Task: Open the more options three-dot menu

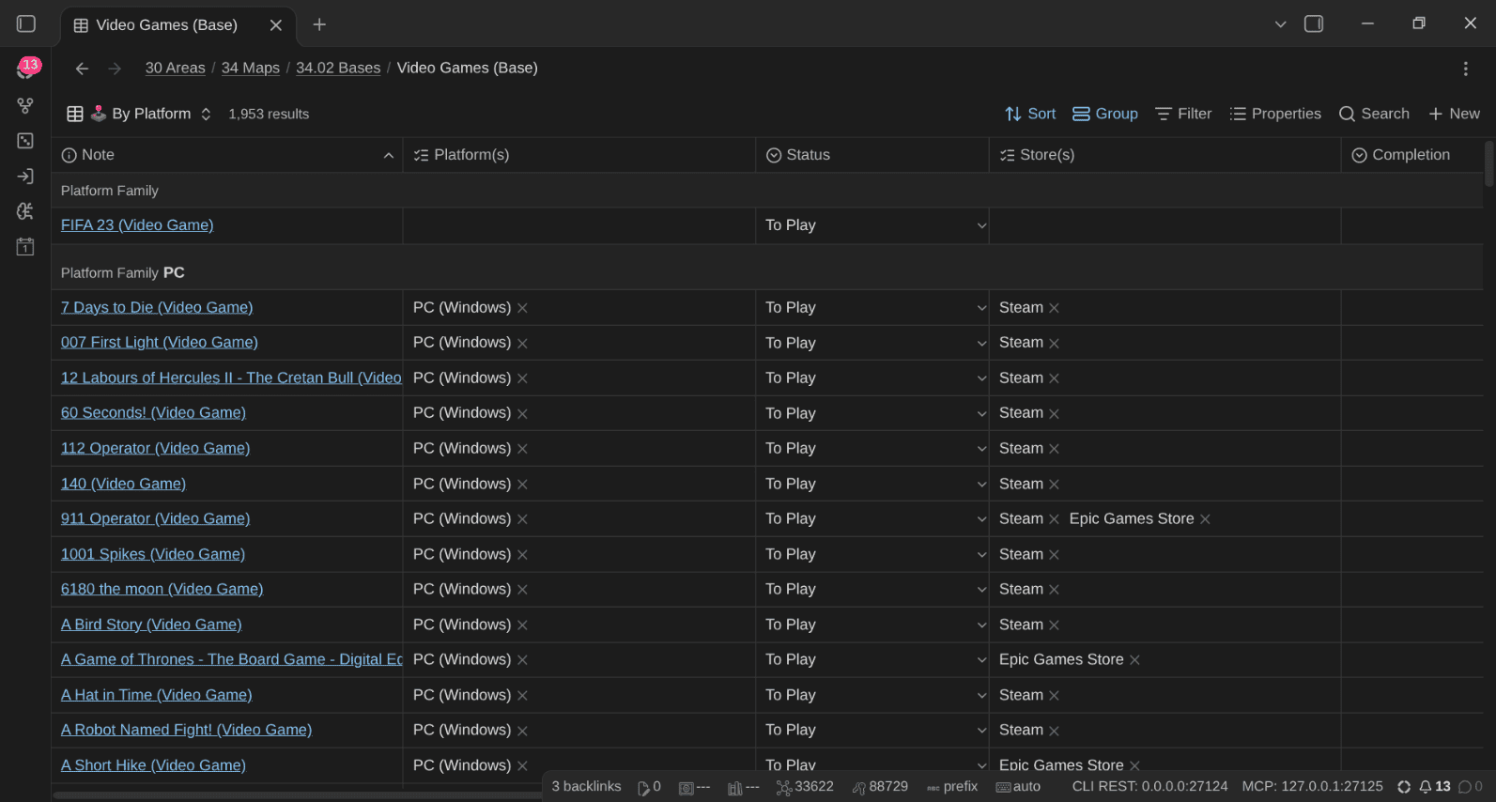Action: (1465, 69)
